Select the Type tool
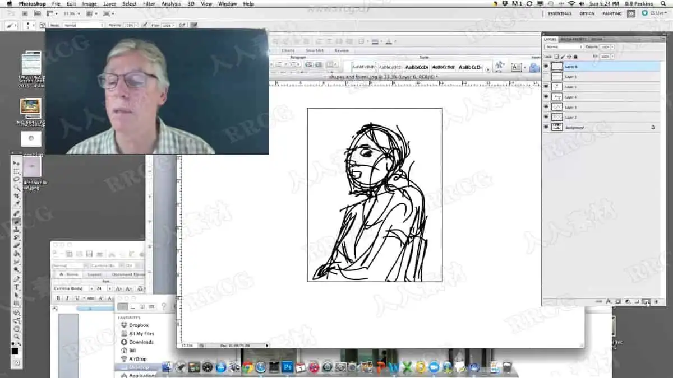The width and height of the screenshot is (673, 378). (16, 286)
